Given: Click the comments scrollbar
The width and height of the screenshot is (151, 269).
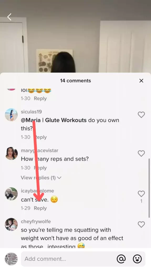Looking at the screenshot, I should (149, 188).
